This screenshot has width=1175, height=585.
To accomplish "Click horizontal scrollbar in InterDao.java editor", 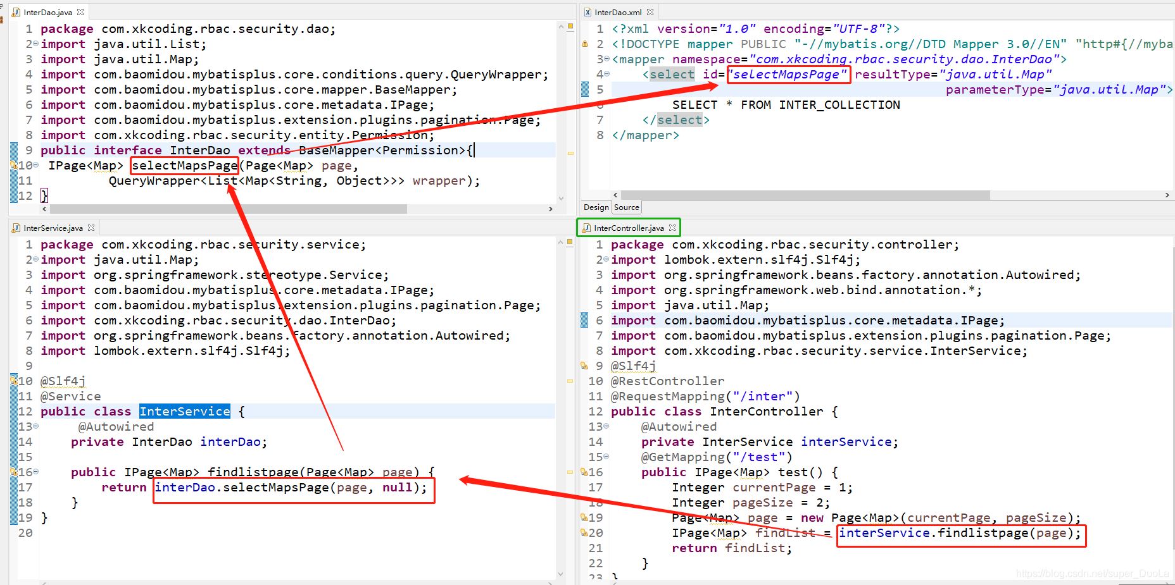I will [228, 209].
